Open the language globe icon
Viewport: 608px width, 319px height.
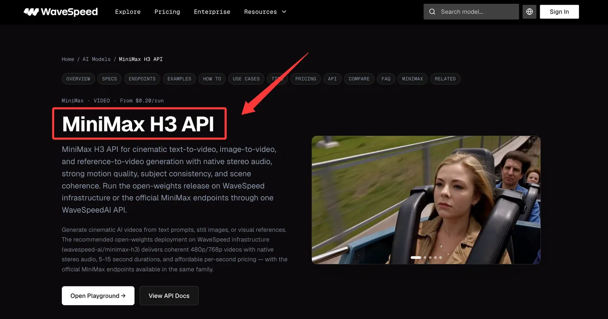click(529, 12)
